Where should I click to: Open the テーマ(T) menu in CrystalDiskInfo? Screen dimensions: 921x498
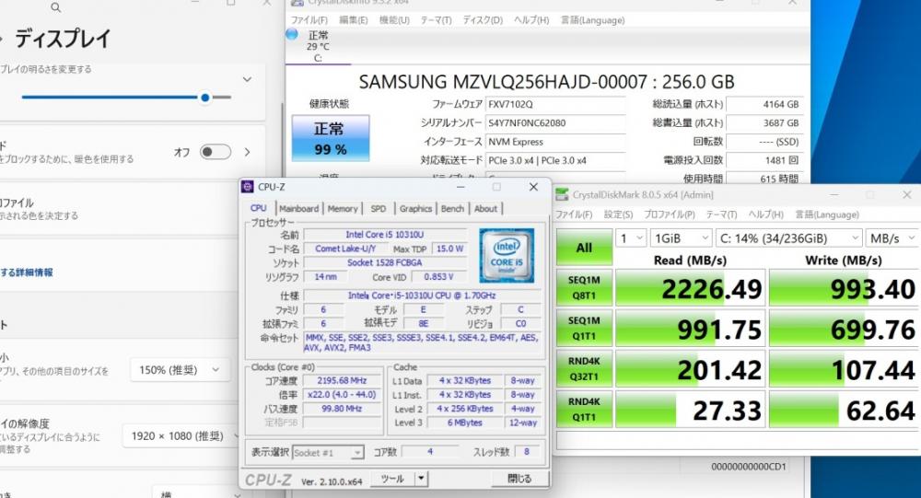point(436,20)
